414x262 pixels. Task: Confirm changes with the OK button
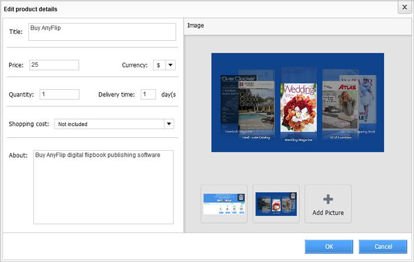[x=329, y=246]
